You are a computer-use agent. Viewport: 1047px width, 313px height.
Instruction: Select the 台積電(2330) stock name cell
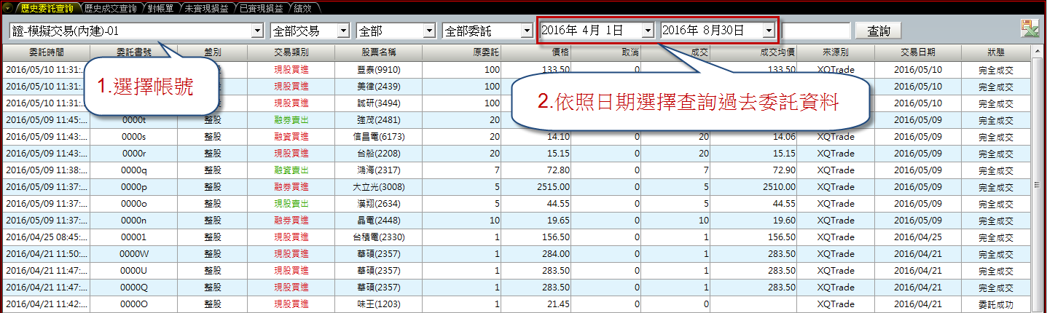click(378, 237)
